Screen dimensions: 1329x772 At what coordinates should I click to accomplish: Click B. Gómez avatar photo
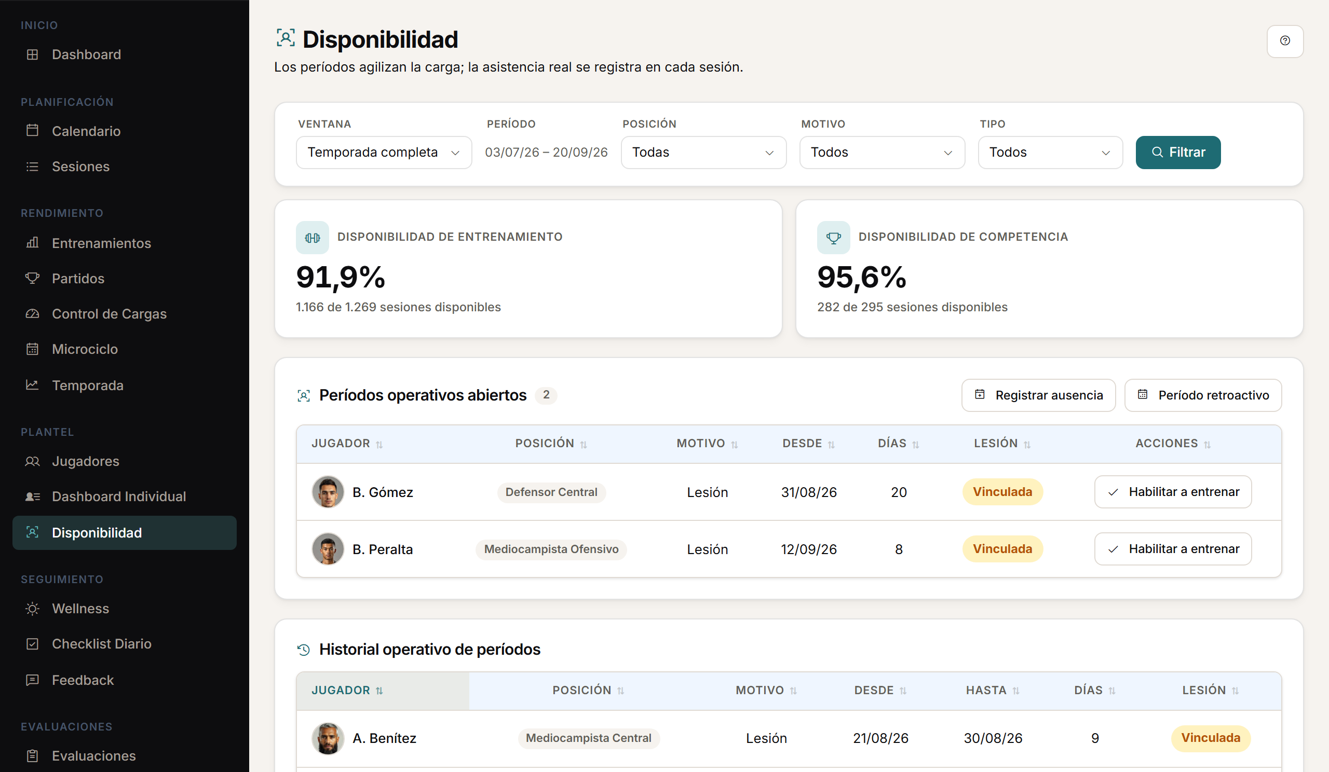328,492
